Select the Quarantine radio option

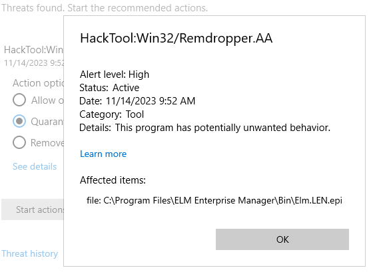[19, 121]
